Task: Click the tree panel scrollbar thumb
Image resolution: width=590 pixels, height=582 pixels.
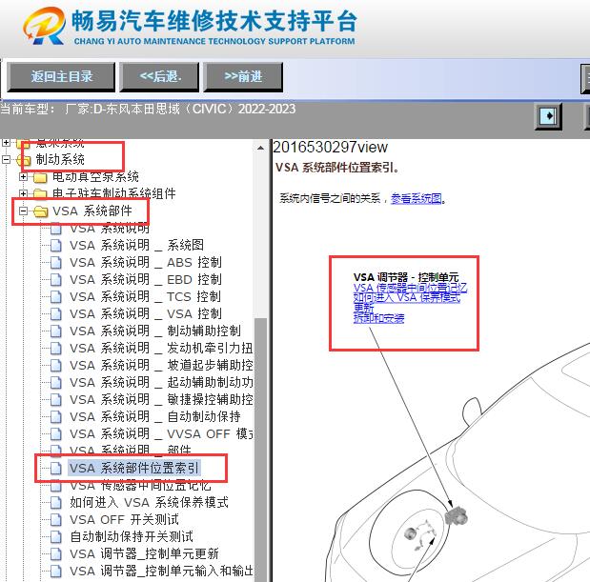Action: pyautogui.click(x=260, y=448)
